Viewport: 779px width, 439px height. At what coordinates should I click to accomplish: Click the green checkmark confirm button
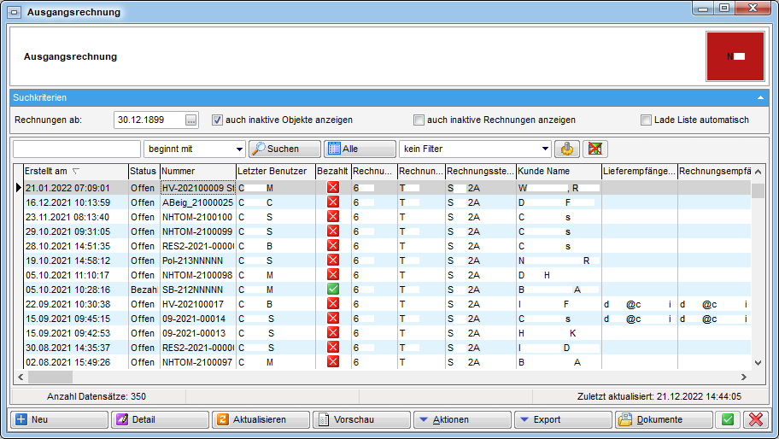point(728,419)
